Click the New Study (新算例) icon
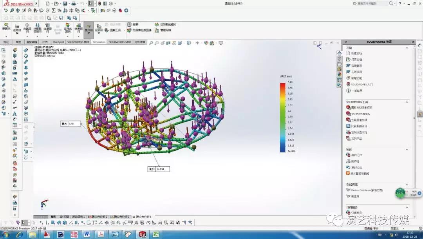The width and height of the screenshot is (423, 239). click(x=6, y=27)
